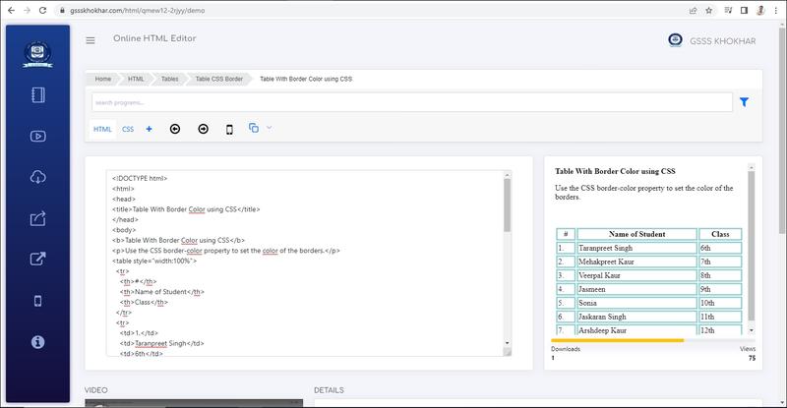The width and height of the screenshot is (787, 408).
Task: Click the blue filter funnel icon
Action: 744,102
